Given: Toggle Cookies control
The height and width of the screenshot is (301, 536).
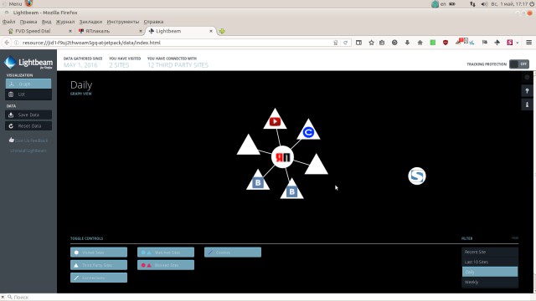Looking at the screenshot, I should point(233,253).
